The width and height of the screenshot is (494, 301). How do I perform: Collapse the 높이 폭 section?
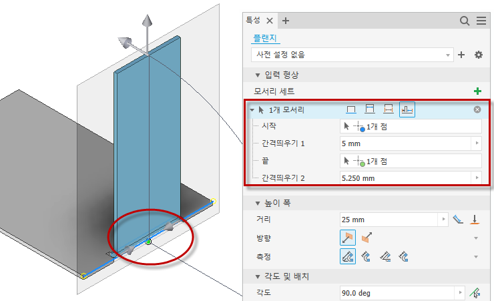click(258, 204)
